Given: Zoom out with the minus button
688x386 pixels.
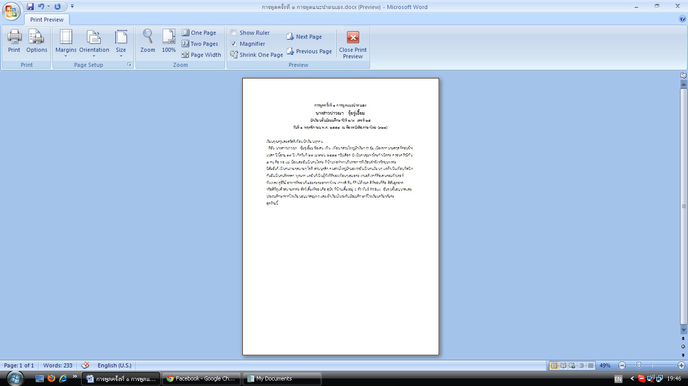Looking at the screenshot, I should pyautogui.click(x=622, y=365).
